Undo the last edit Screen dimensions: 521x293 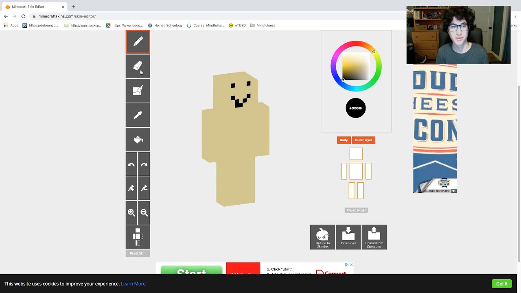[x=131, y=164]
